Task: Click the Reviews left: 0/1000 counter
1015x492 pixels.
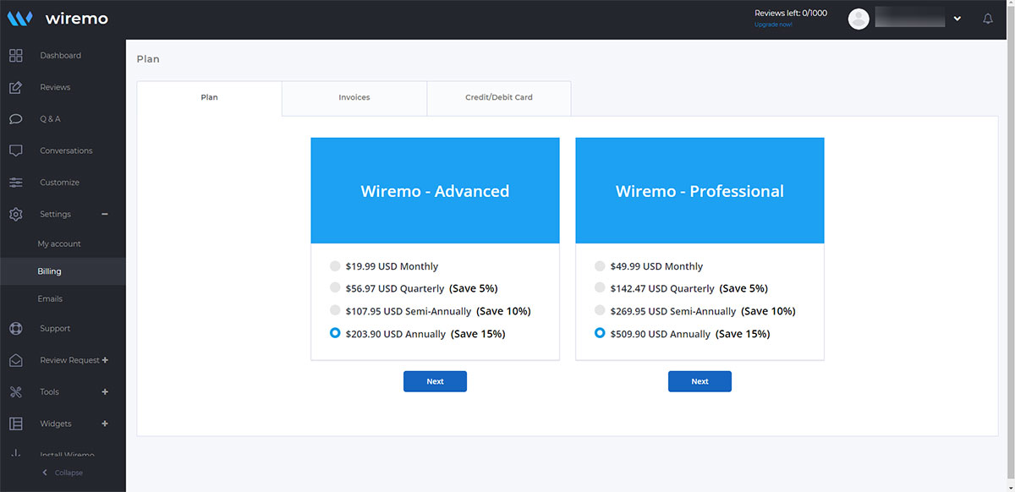Action: click(791, 14)
